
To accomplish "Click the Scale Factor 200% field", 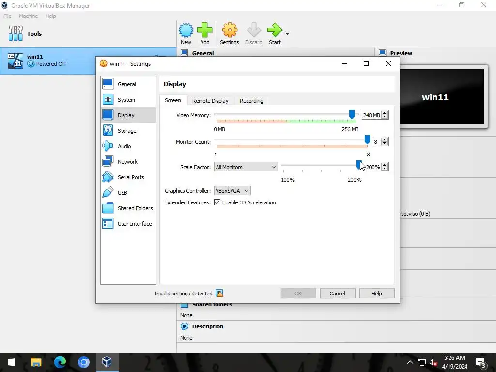I will click(x=373, y=167).
